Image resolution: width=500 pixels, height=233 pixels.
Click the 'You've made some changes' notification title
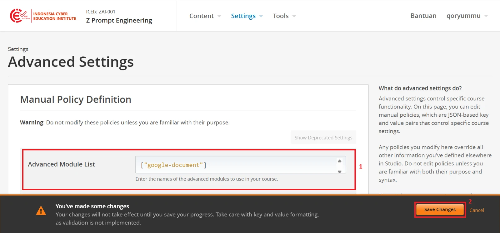pyautogui.click(x=92, y=206)
